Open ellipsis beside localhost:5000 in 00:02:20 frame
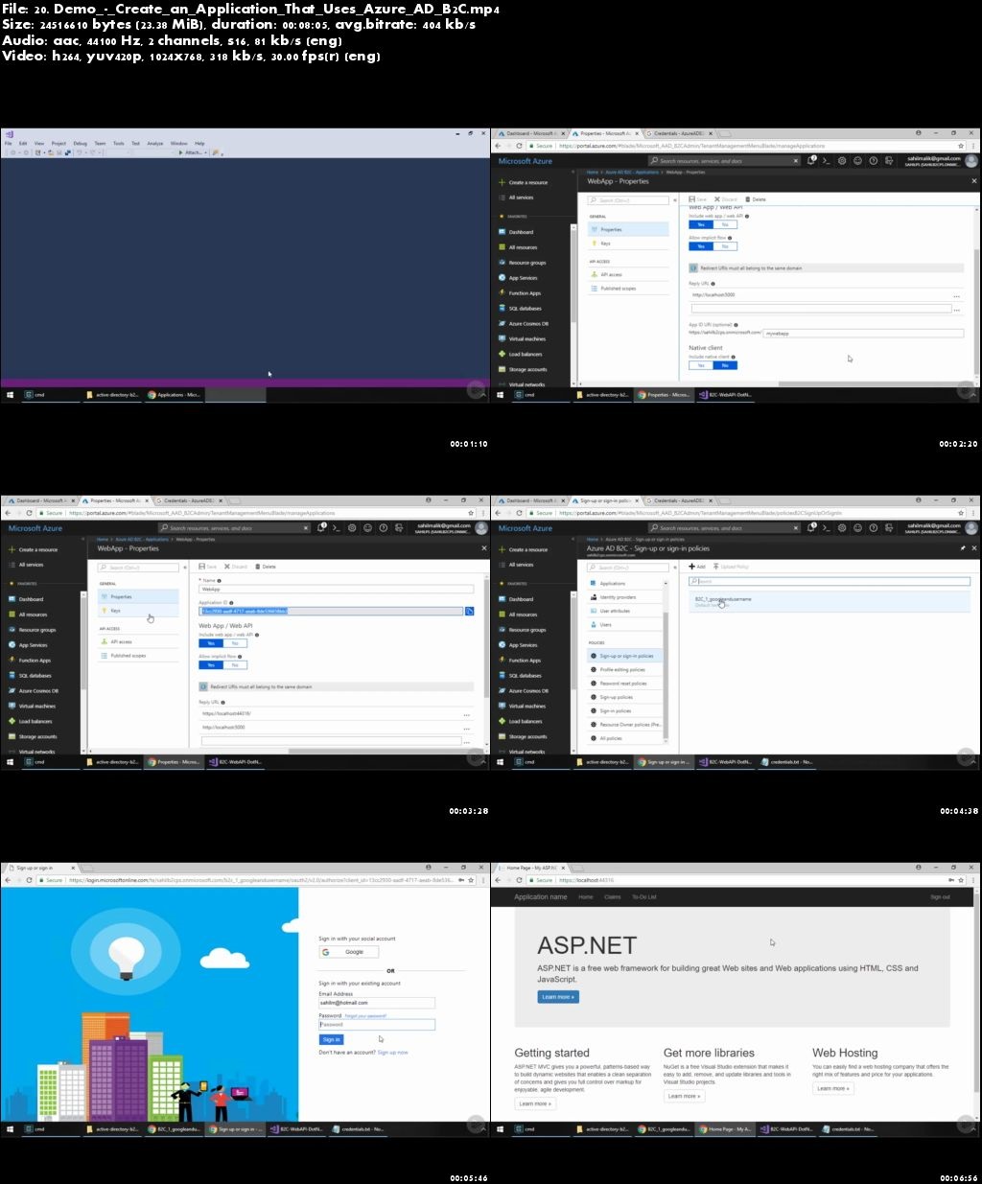 click(956, 296)
